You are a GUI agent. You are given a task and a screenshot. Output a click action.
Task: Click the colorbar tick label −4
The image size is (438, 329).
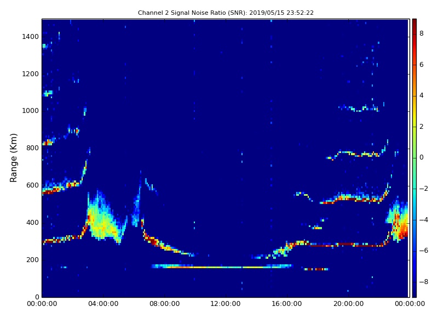(x=424, y=220)
